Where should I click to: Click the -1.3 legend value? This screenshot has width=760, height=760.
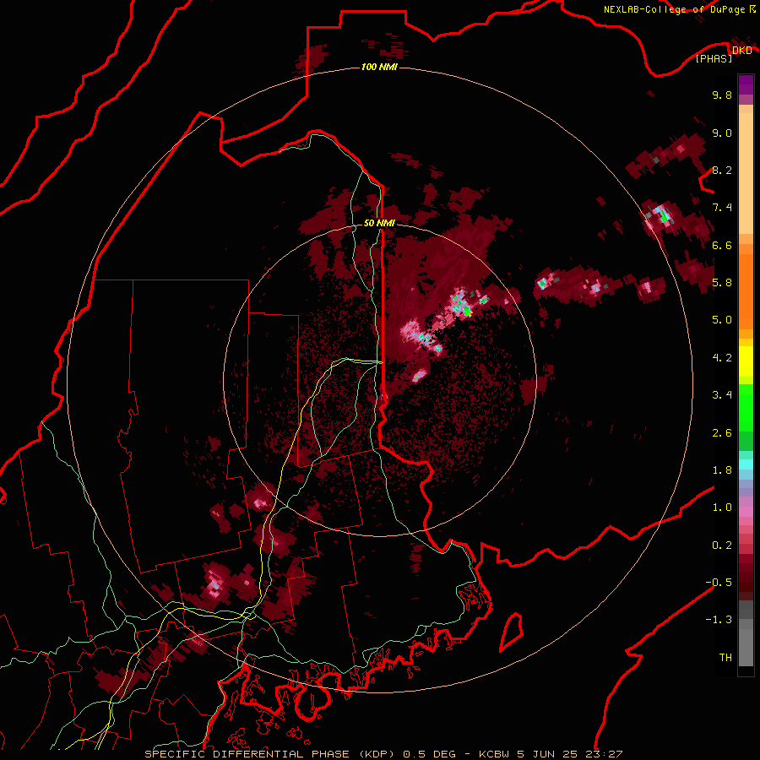[719, 620]
